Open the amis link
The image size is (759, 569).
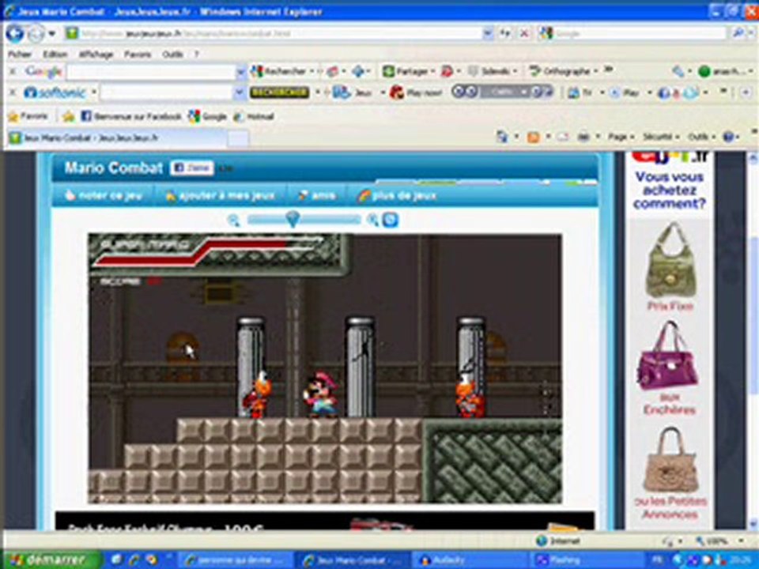tap(317, 195)
